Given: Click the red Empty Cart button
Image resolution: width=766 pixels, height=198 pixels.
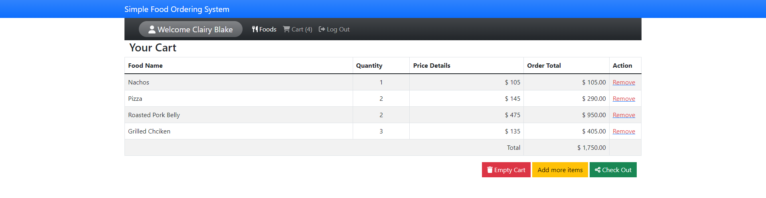Looking at the screenshot, I should (506, 170).
